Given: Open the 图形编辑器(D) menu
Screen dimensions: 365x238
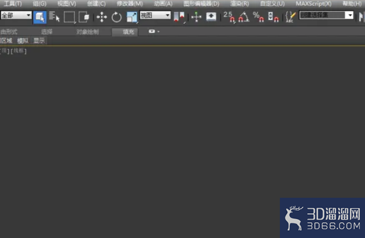Looking at the screenshot, I should coord(201,4).
